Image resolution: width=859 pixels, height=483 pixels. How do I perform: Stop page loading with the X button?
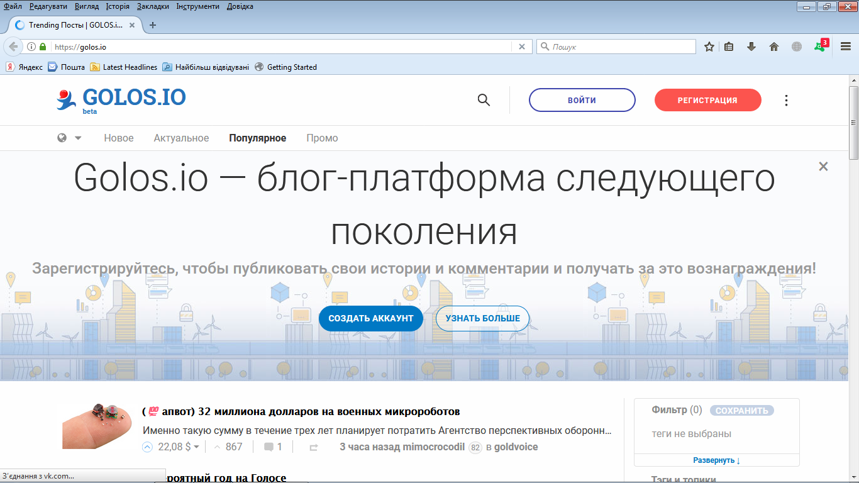tap(521, 47)
